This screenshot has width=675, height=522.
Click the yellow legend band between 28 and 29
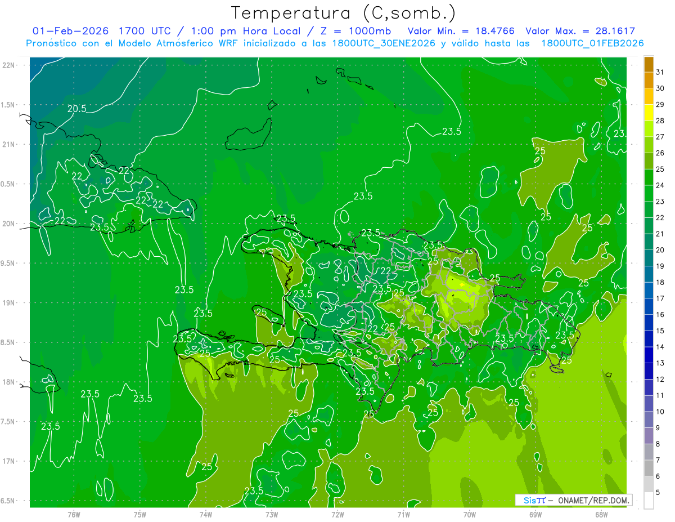tap(649, 113)
